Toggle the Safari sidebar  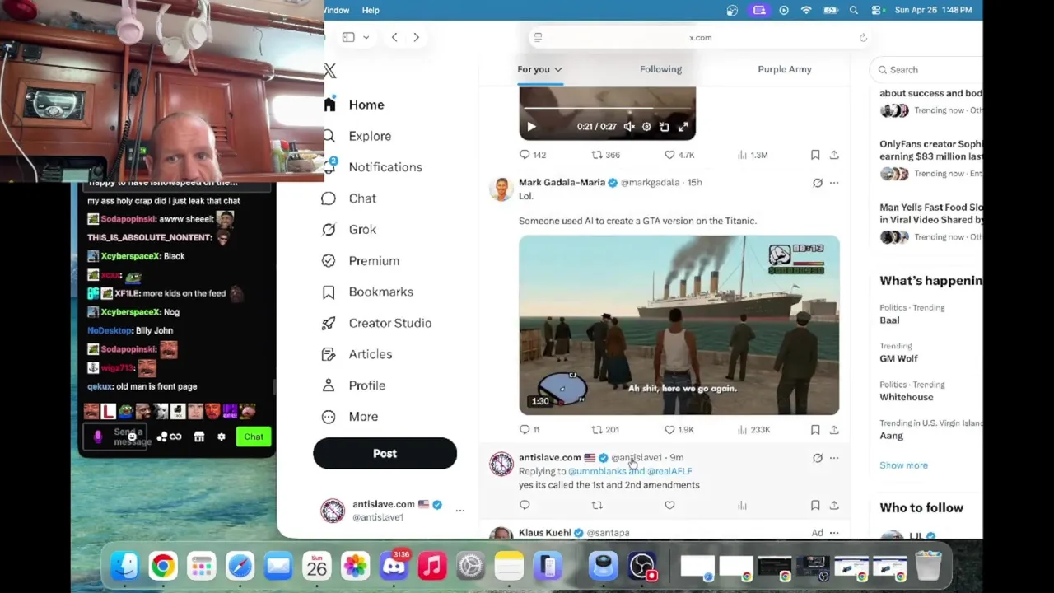[348, 37]
